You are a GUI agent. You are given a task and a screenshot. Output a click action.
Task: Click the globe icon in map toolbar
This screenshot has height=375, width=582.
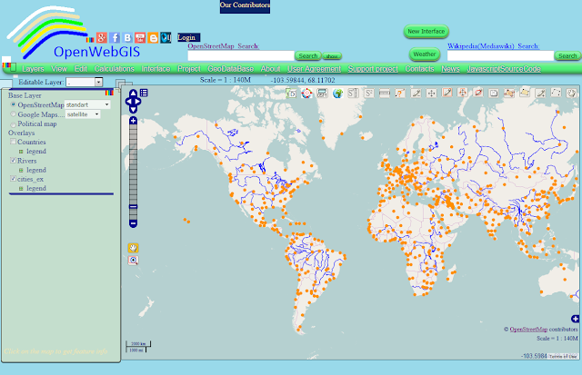tap(337, 94)
